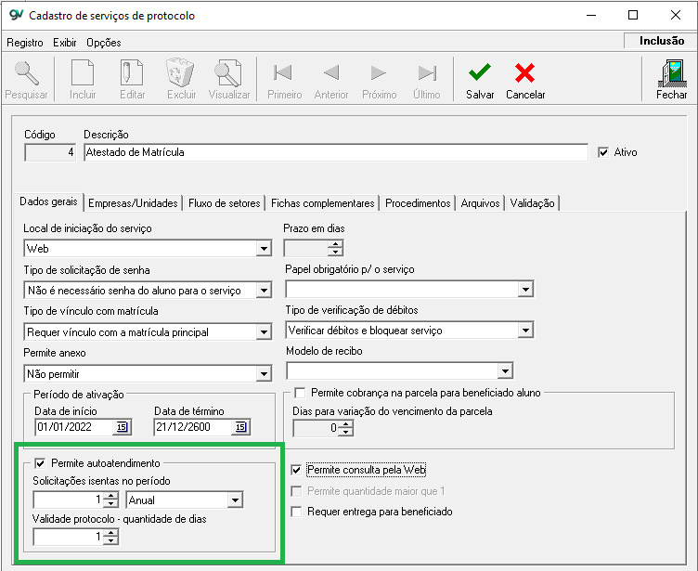The width and height of the screenshot is (698, 571).
Task: Open the Opções menu
Action: click(x=104, y=43)
